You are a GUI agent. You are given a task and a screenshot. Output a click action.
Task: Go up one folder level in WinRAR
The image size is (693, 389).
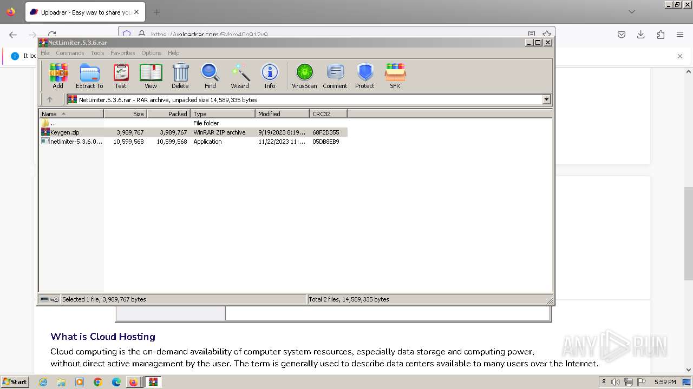pos(50,99)
